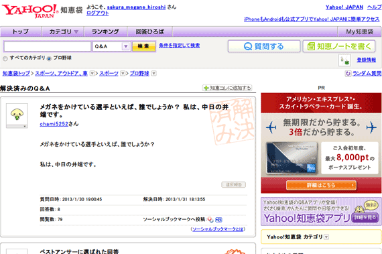Click the Yahoo!知恵袋アプリ banner

pyautogui.click(x=321, y=211)
